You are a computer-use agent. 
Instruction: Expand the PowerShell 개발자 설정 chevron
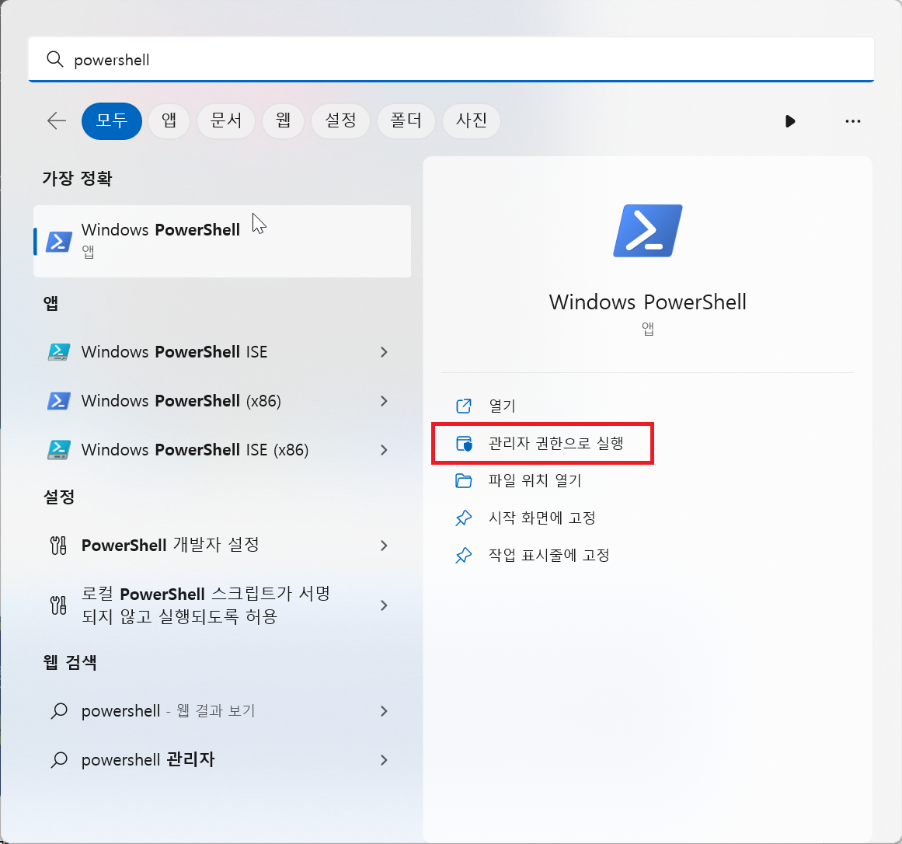[x=384, y=545]
